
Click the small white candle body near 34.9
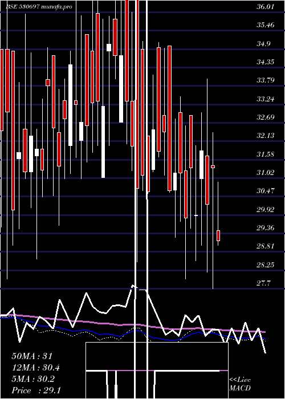pos(109,47)
